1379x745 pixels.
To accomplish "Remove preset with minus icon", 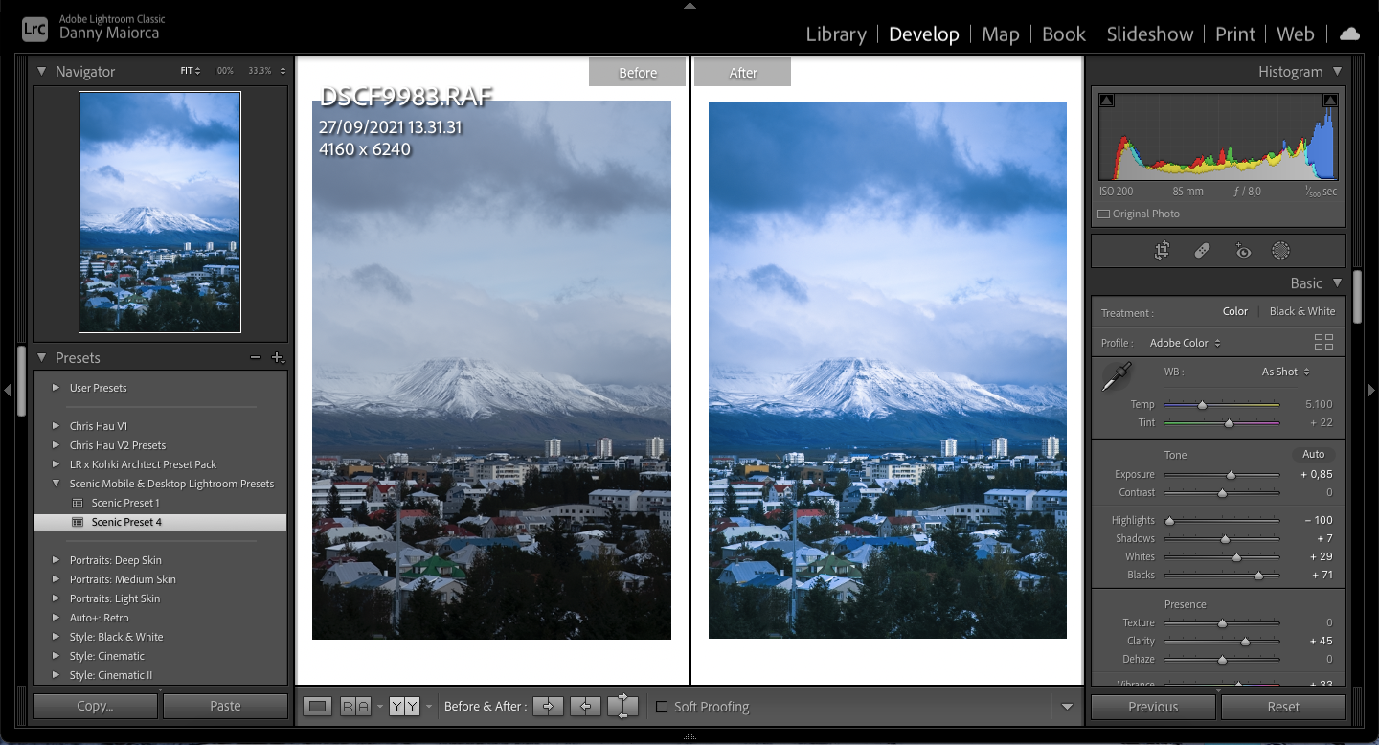I will click(x=255, y=357).
